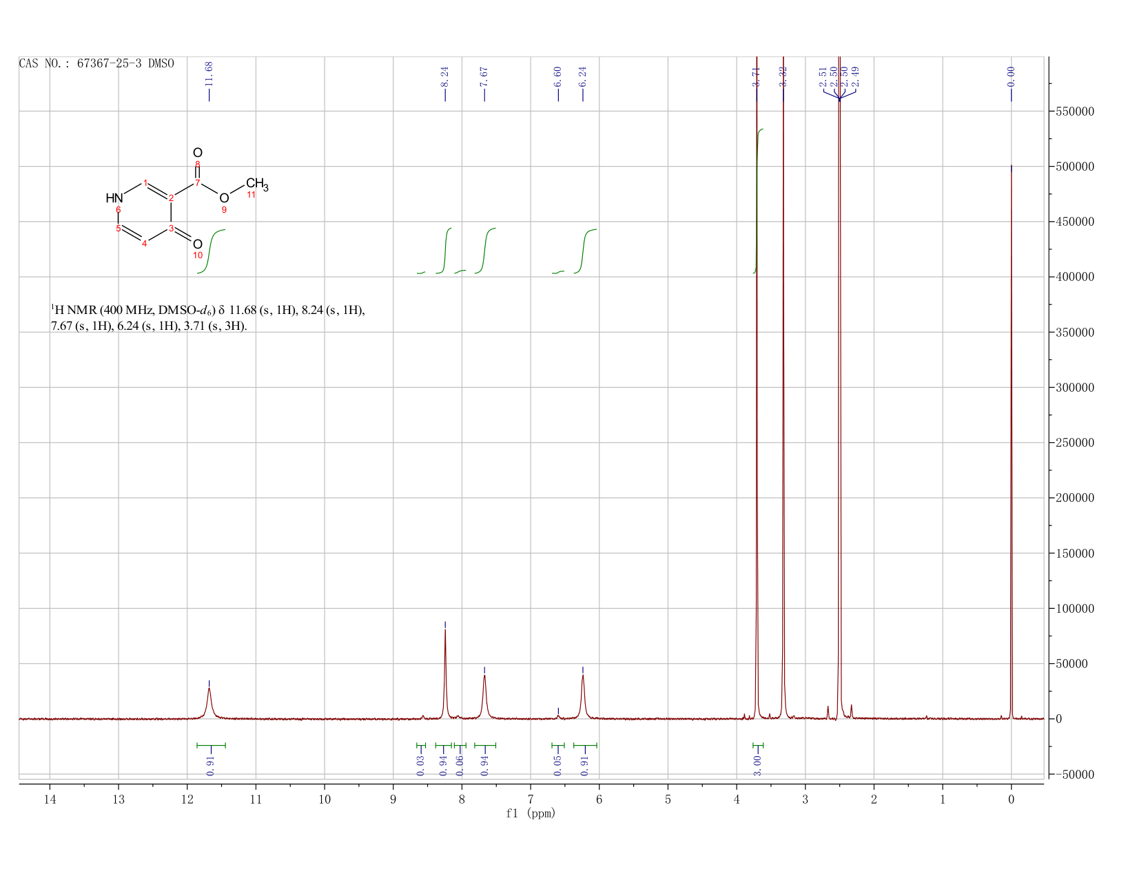The width and height of the screenshot is (1137, 878).
Task: Select the 3.71 peak label at top
Action: pos(757,76)
